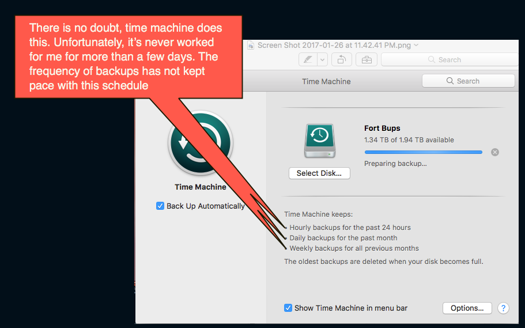Click the rotate image icon in Preview
The height and width of the screenshot is (328, 525).
342,59
